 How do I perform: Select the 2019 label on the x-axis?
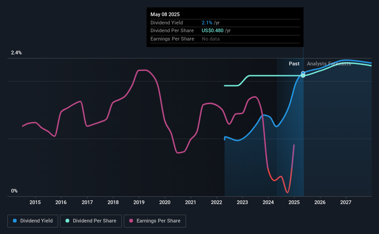tap(139, 202)
